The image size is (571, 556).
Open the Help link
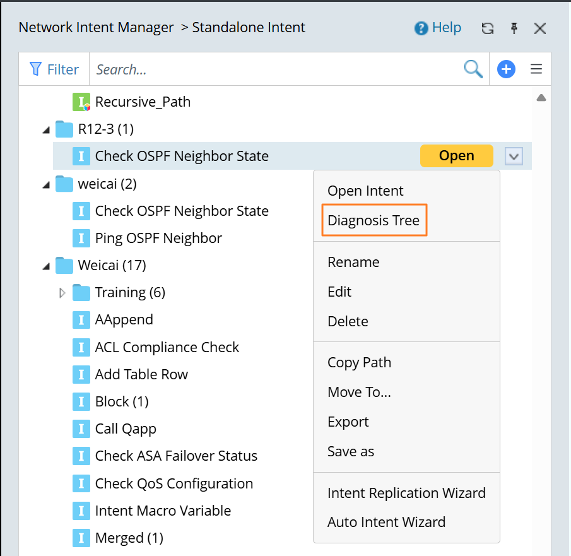click(446, 28)
